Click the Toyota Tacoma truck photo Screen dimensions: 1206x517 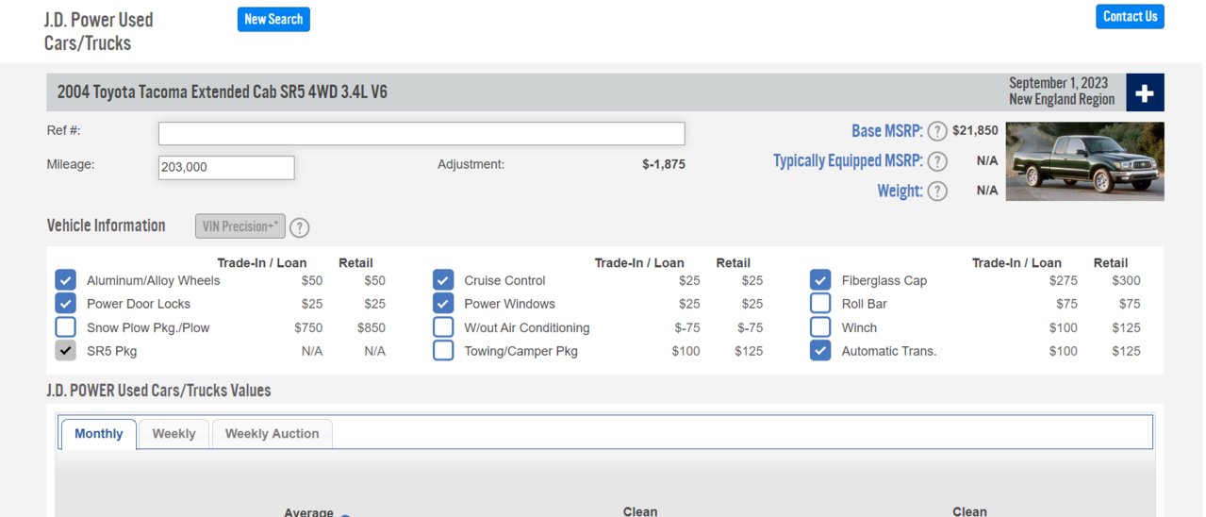1085,161
